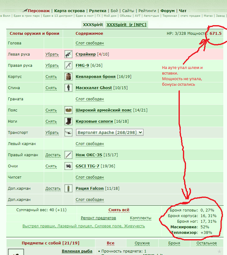The width and height of the screenshot is (227, 255).
Task: Click Убрать for Левая рука
Action: coord(52,54)
